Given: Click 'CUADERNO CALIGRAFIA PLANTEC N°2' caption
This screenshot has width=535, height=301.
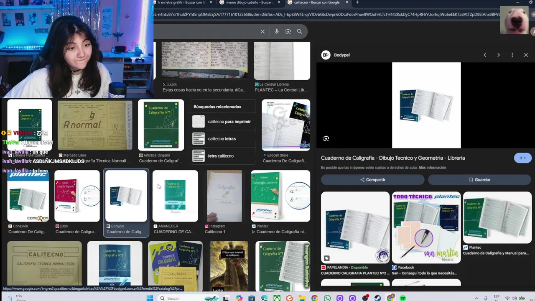Looking at the screenshot, I should coord(355,273).
